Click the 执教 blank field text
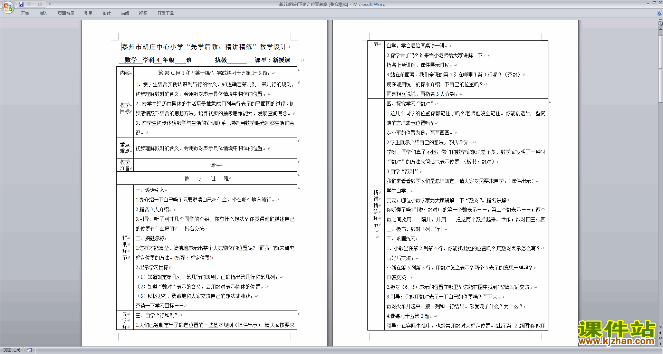Image resolution: width=663 pixels, height=354 pixels. pyautogui.click(x=230, y=60)
